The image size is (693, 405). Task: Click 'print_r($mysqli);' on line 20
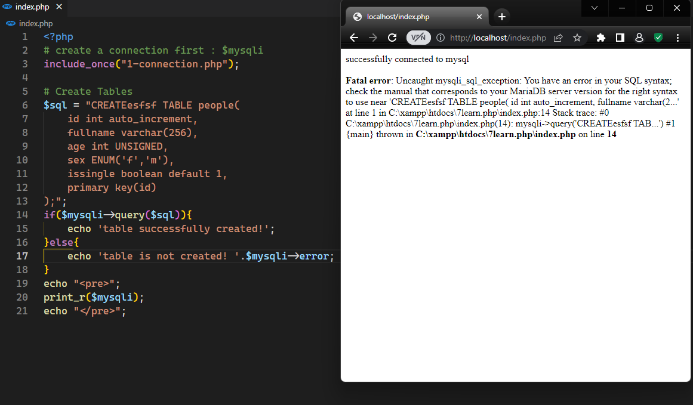[94, 297]
